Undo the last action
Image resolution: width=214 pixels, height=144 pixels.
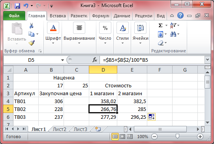(26, 6)
